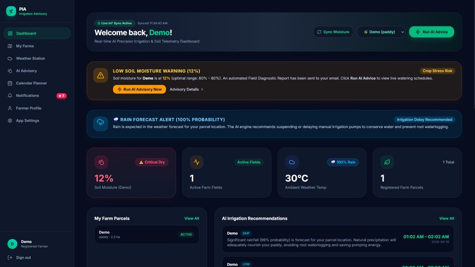Click the ACTIVE status tag on Demo parcel
The height and width of the screenshot is (267, 475).
point(186,235)
